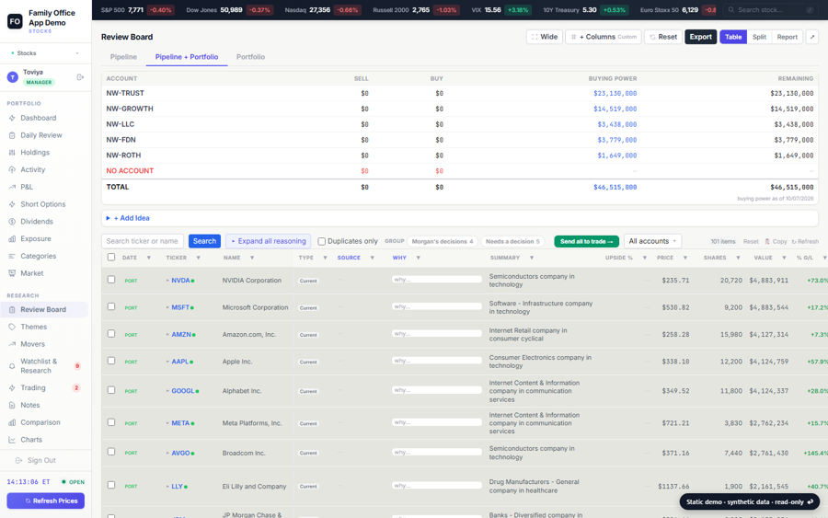Click the Search stock field in top bar
828x518 pixels.
[770, 10]
